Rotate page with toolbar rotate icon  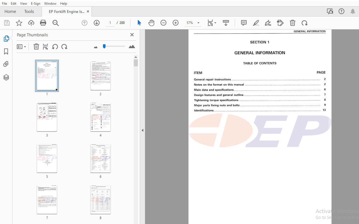pyautogui.click(x=304, y=23)
